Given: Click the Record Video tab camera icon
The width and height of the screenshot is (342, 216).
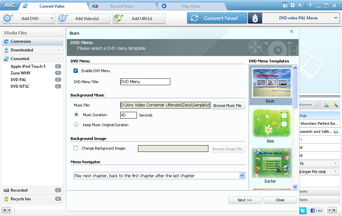Looking at the screenshot, I should [95, 6].
